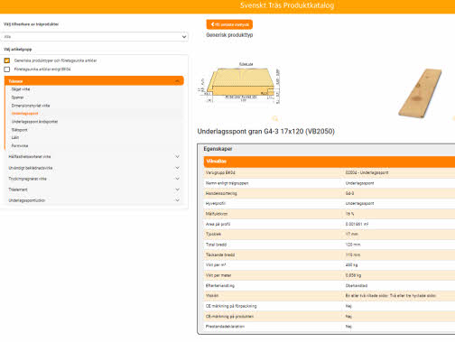
Task: Click the 'CE-märkning på produkten' row label
Action: (x=229, y=317)
